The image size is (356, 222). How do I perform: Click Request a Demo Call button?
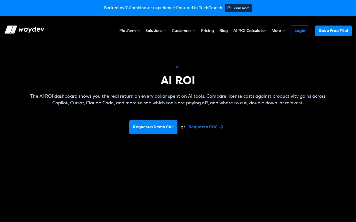pos(153,127)
